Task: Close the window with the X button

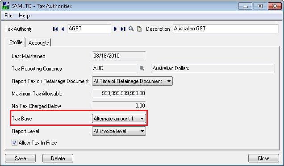Action: click(x=275, y=6)
